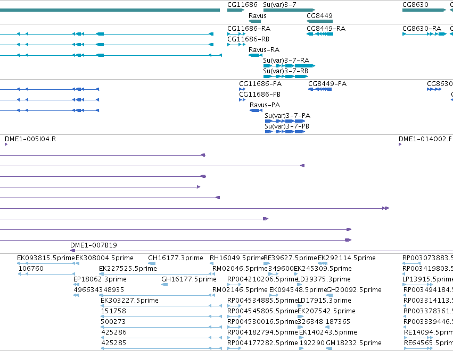Click EST label EP18062.3prime

[x=100, y=279]
